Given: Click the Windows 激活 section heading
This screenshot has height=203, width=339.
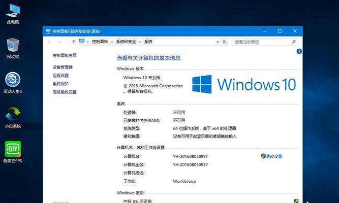Looking at the screenshot, I should pos(130,193).
